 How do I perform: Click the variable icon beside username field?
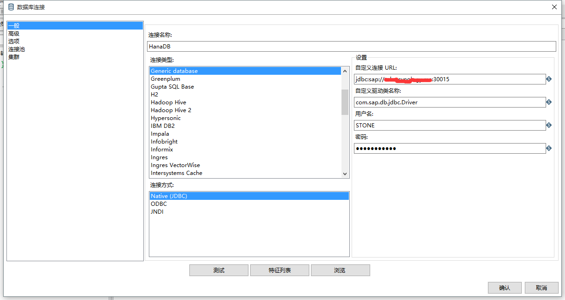click(x=549, y=125)
